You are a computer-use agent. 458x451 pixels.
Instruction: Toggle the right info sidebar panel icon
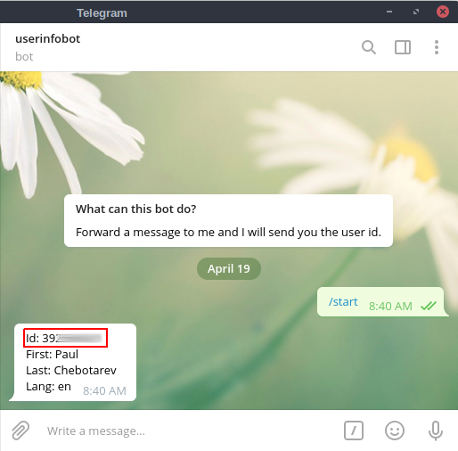pyautogui.click(x=403, y=47)
